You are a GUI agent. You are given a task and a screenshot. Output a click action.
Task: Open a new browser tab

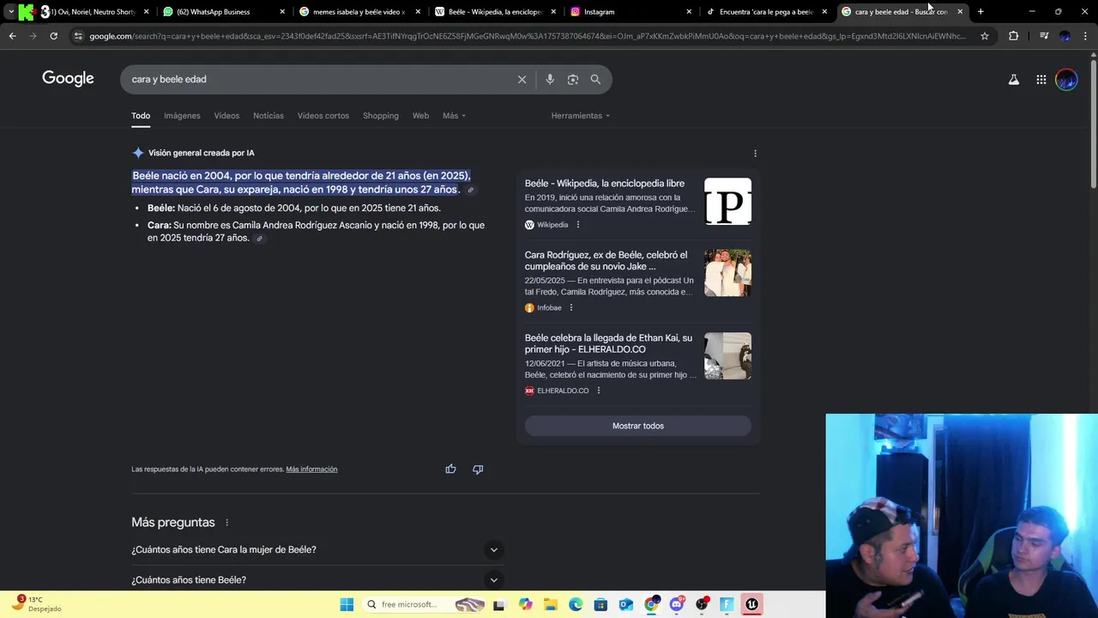coord(980,12)
